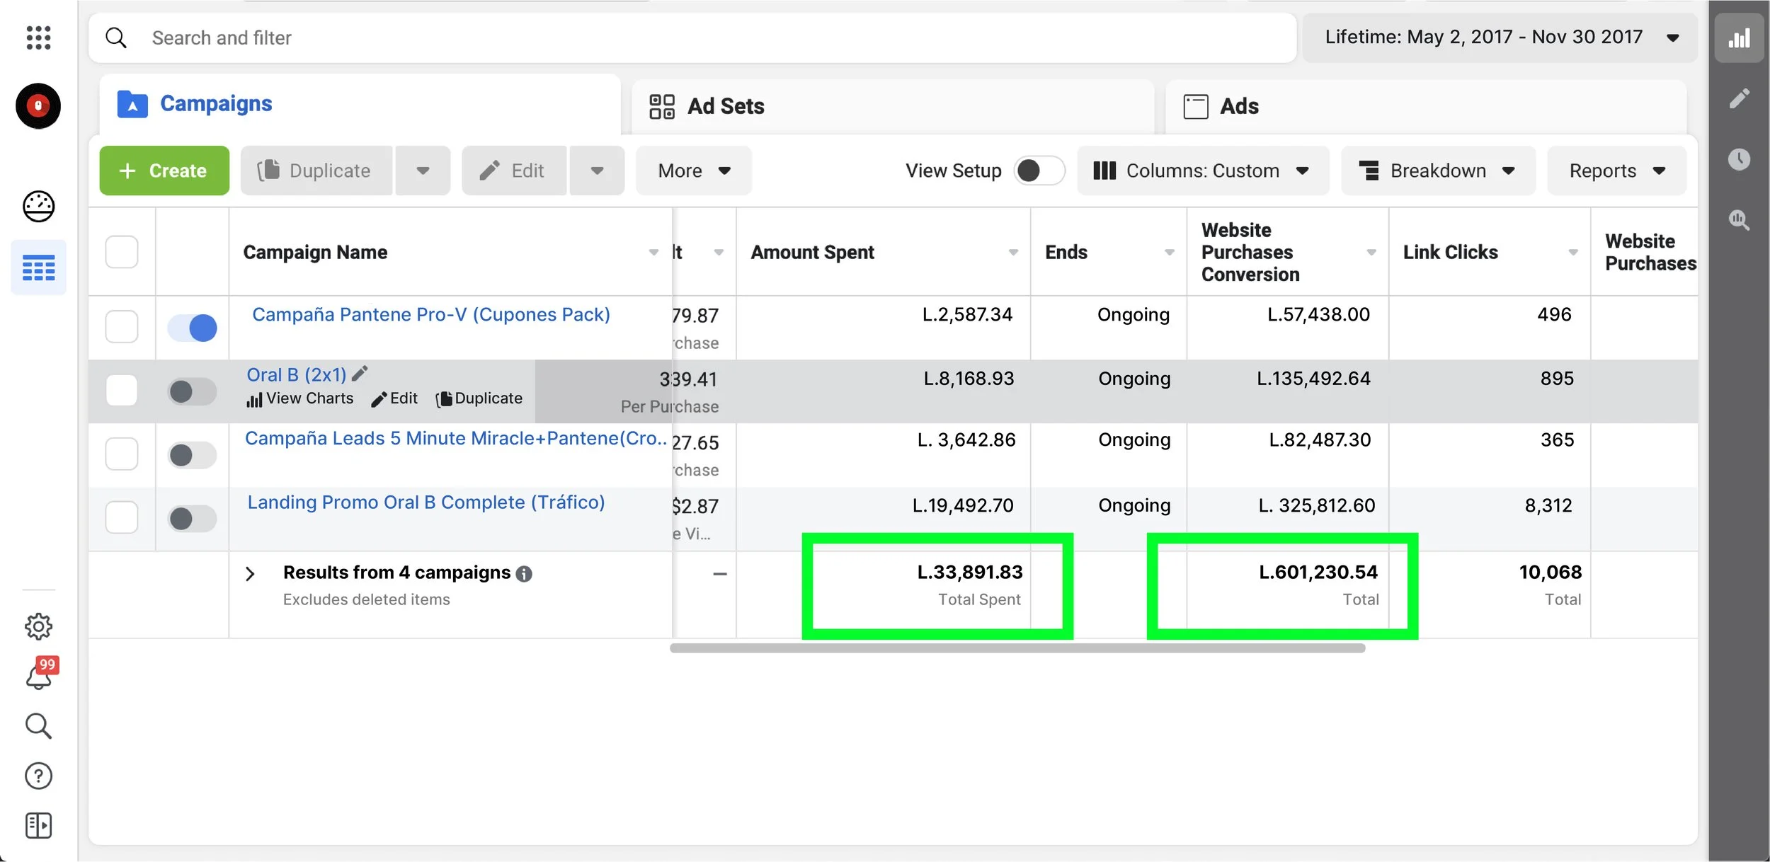Open the Lifetime date range dropdown

coord(1500,38)
